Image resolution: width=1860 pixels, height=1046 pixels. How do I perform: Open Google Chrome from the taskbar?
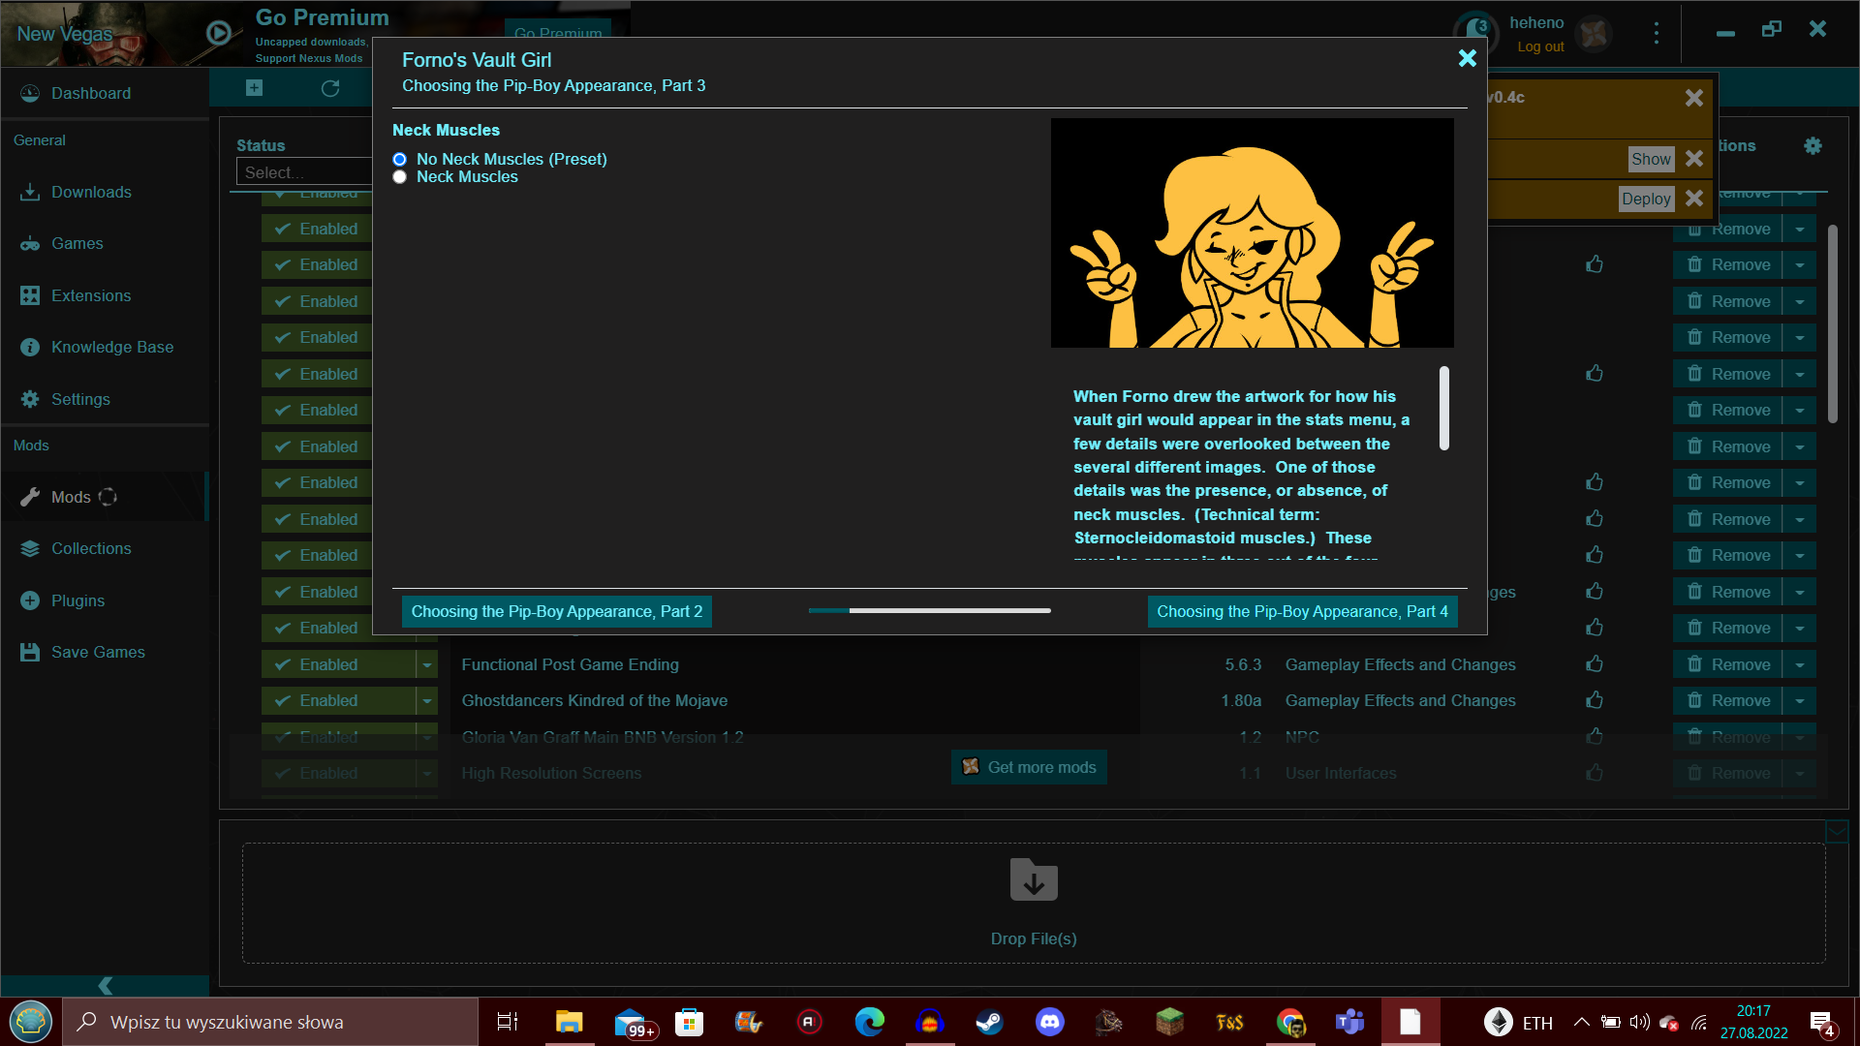tap(1289, 1022)
